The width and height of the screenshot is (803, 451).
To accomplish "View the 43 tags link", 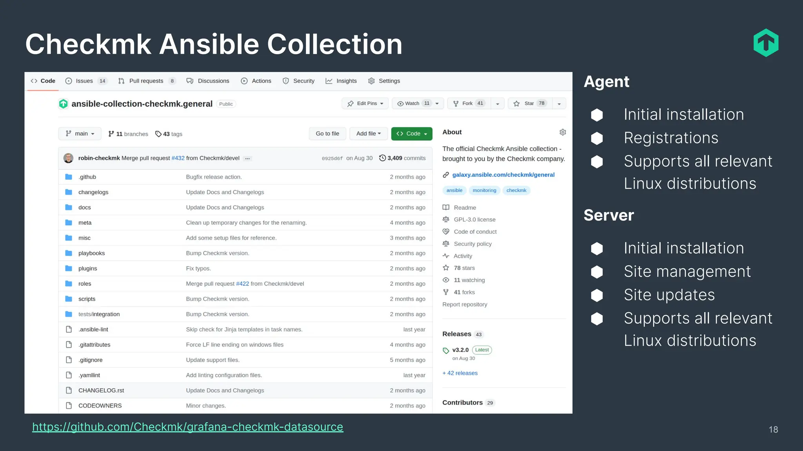I will coord(169,134).
